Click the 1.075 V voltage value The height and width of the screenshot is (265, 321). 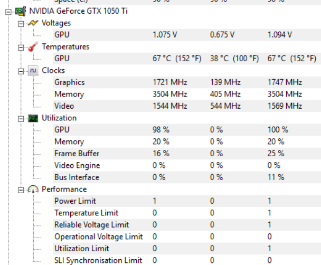(x=165, y=35)
